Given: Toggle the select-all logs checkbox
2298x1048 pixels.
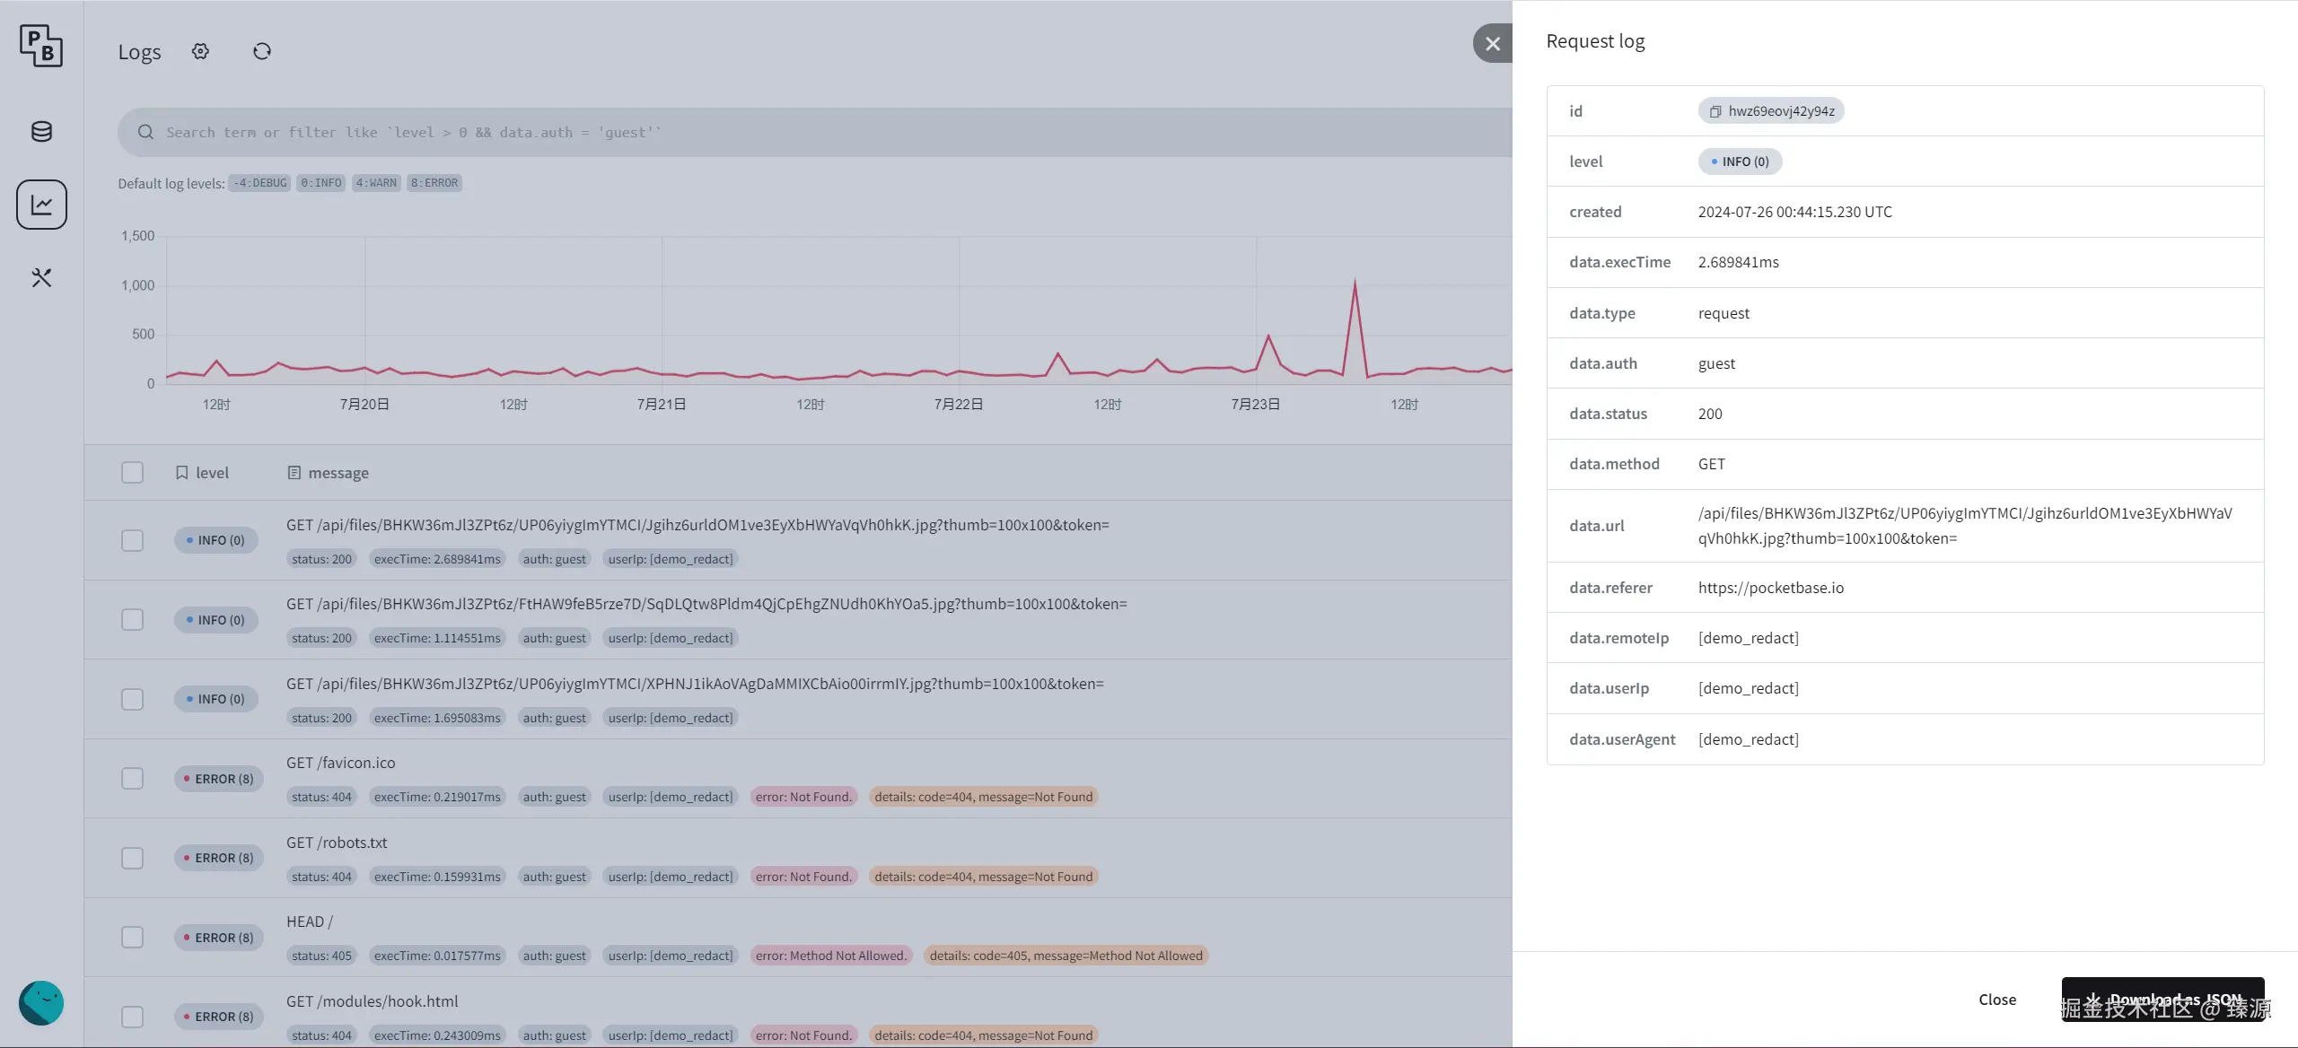Looking at the screenshot, I should point(132,473).
